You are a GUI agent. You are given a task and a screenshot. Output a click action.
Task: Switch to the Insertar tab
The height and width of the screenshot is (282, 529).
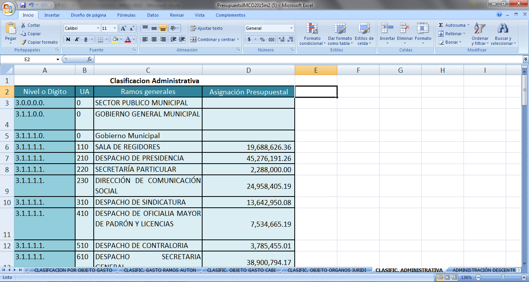pos(52,15)
